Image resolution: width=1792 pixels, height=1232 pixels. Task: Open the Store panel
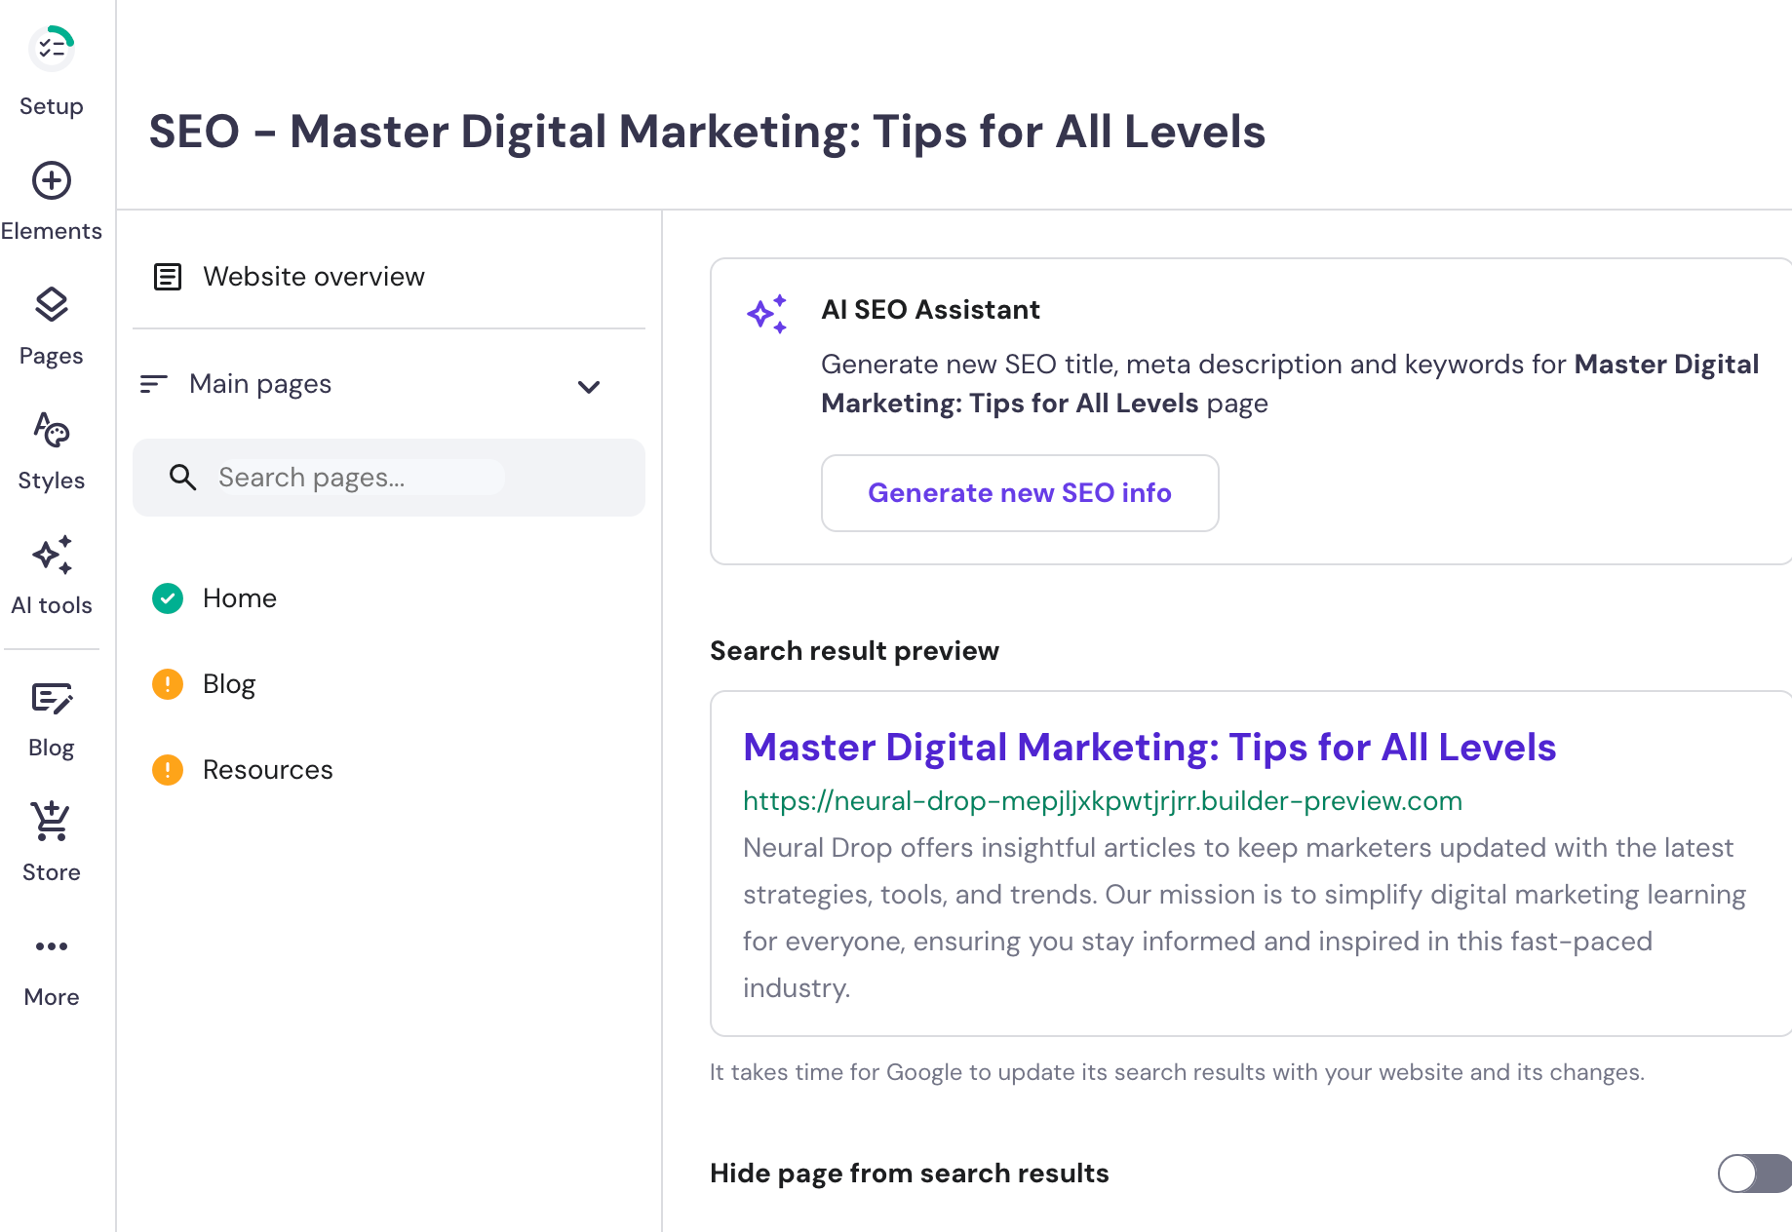[52, 836]
